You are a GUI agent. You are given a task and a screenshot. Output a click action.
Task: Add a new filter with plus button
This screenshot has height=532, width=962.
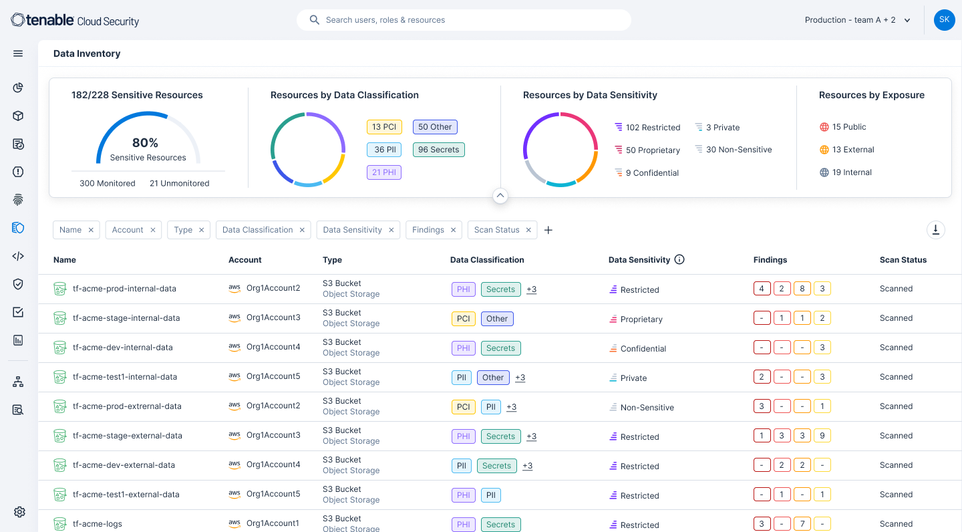pyautogui.click(x=548, y=230)
